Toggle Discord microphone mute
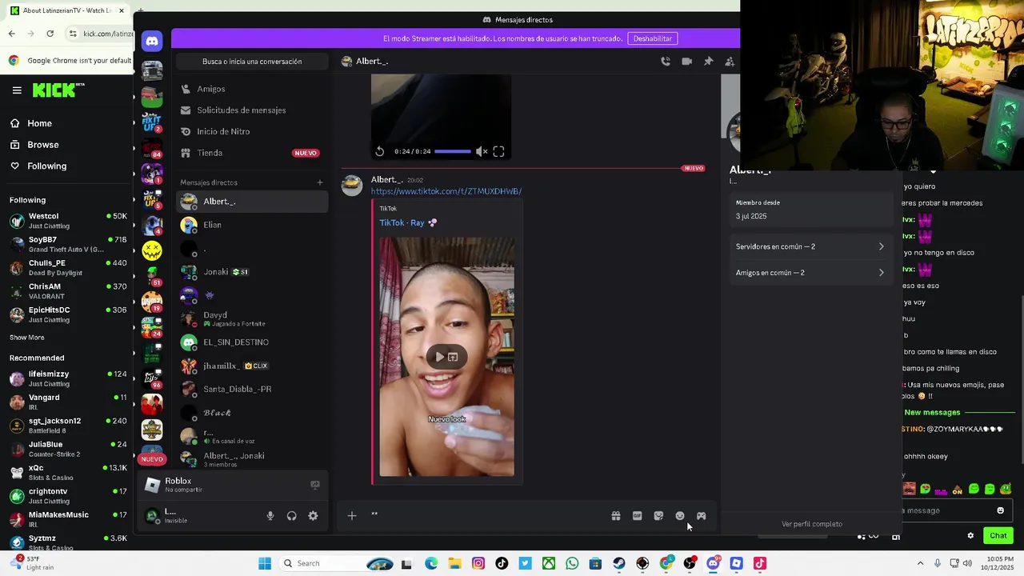The image size is (1024, 576). pos(270,516)
